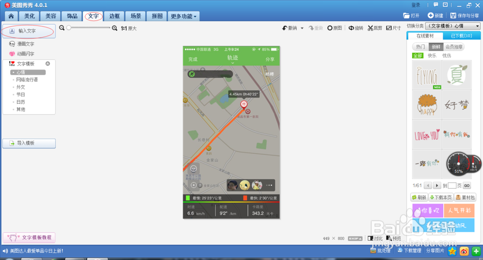Click 保存与分享 button

[x=465, y=16]
